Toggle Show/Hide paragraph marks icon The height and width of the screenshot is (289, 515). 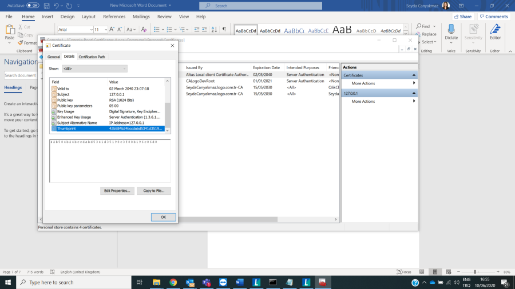pyautogui.click(x=224, y=30)
